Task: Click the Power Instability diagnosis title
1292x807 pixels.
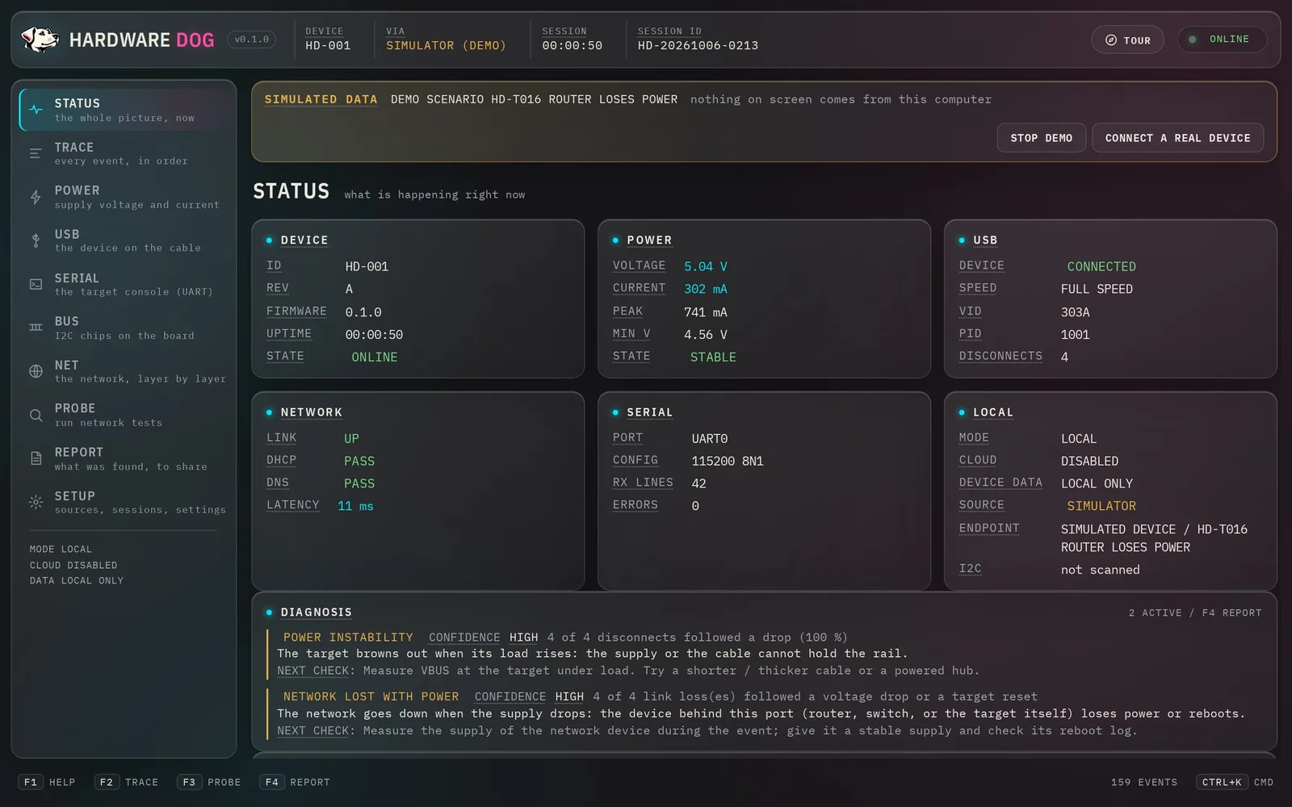Action: click(348, 638)
